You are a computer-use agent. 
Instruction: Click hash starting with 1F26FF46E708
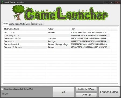[89, 35]
